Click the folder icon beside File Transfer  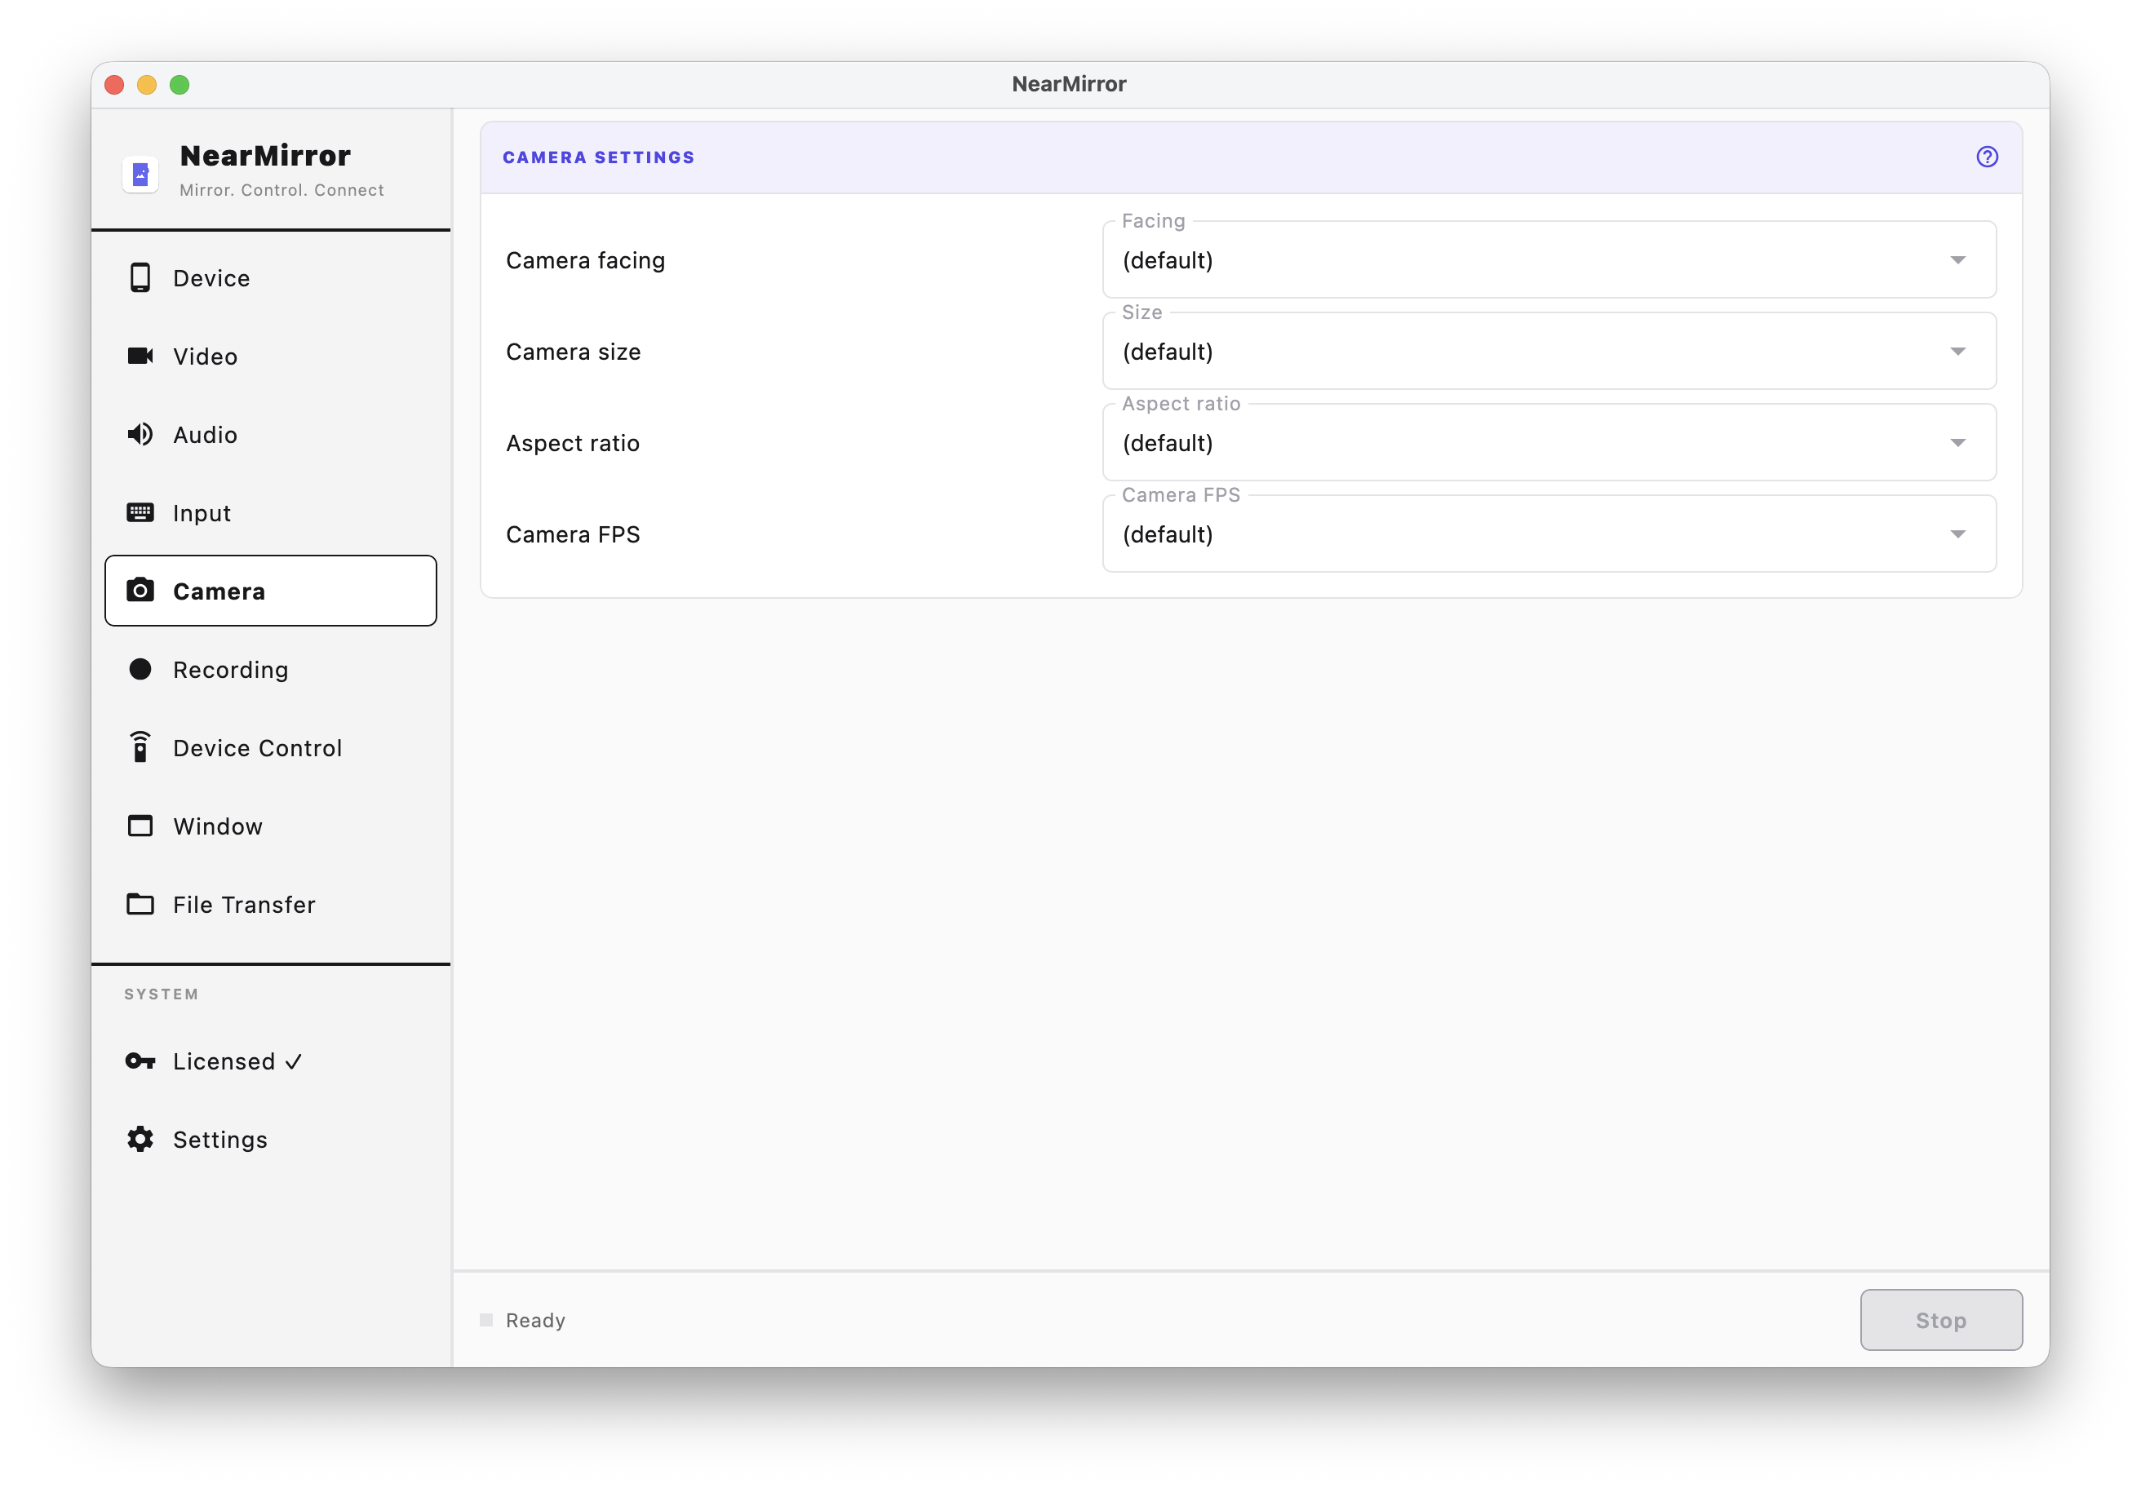pos(140,905)
